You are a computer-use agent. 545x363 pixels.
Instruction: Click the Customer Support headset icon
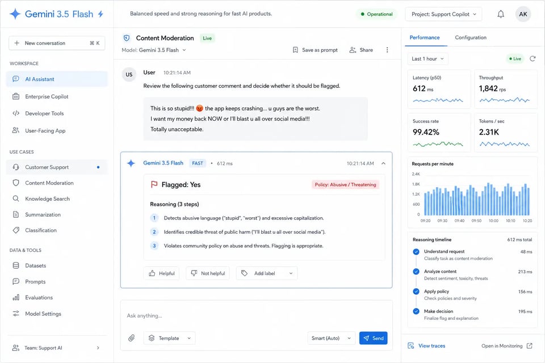(16, 167)
